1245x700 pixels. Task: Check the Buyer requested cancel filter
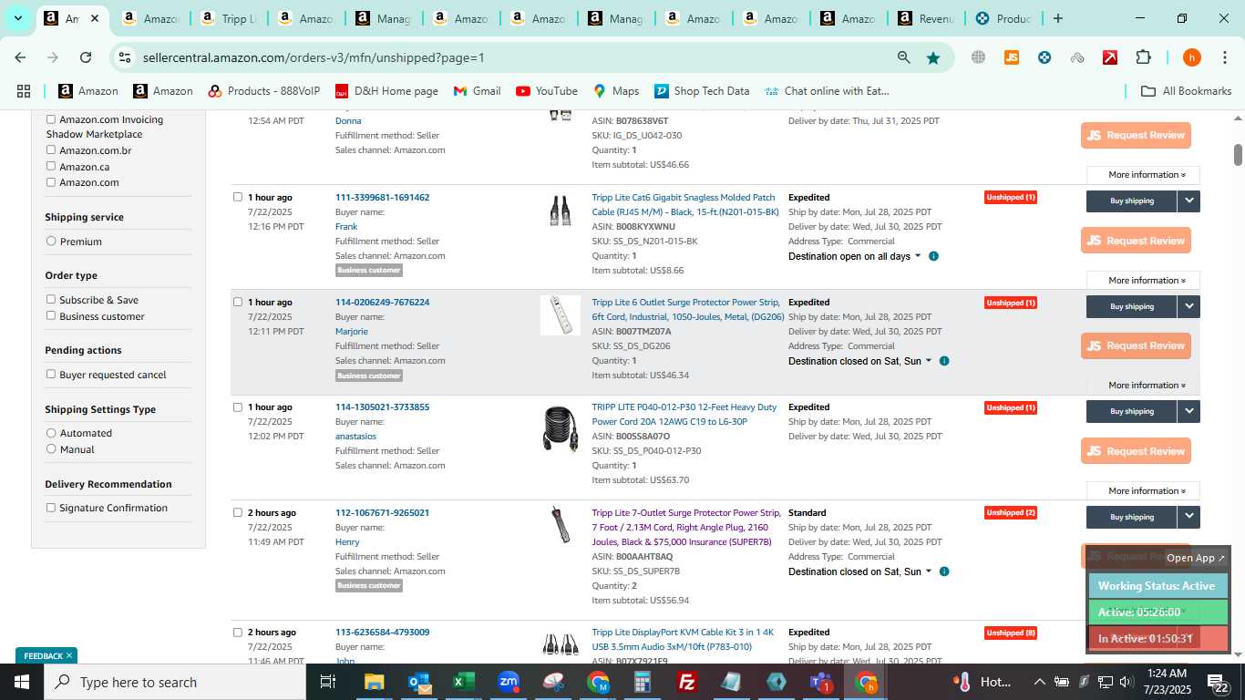[x=51, y=374]
